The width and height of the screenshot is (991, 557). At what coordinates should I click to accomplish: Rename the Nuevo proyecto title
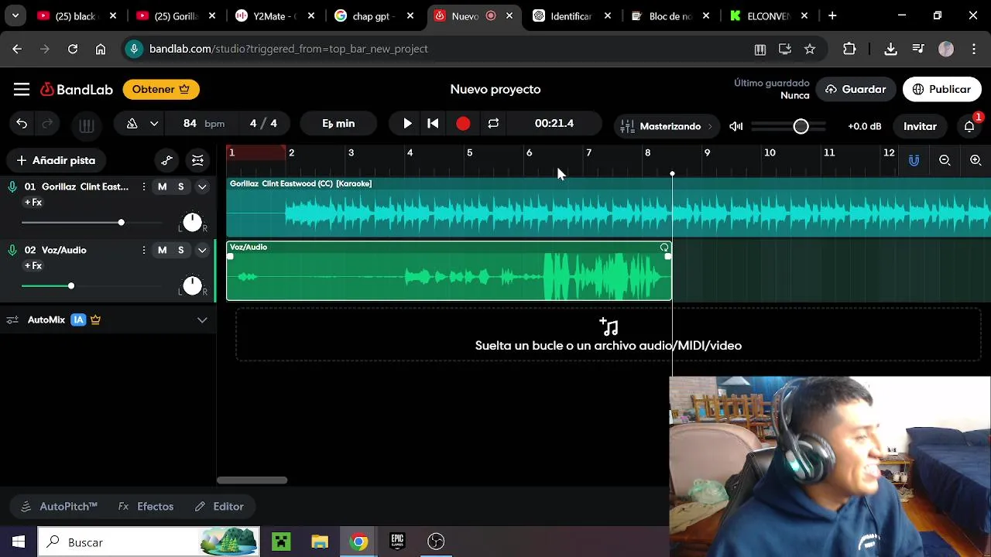click(495, 90)
